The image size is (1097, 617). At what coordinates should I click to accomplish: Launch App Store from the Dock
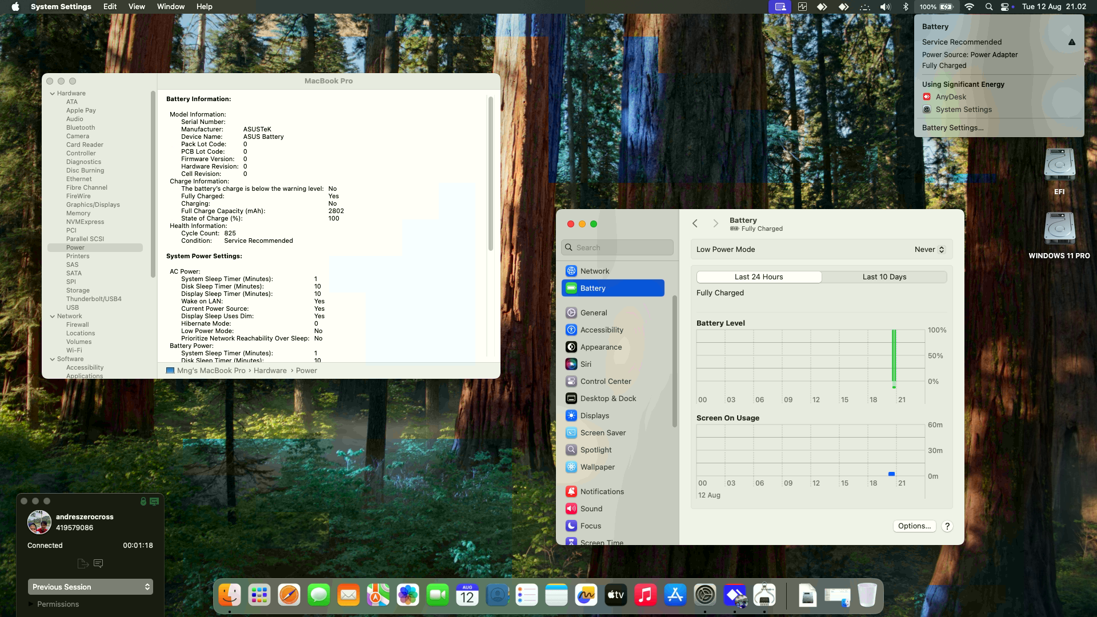coord(675,595)
